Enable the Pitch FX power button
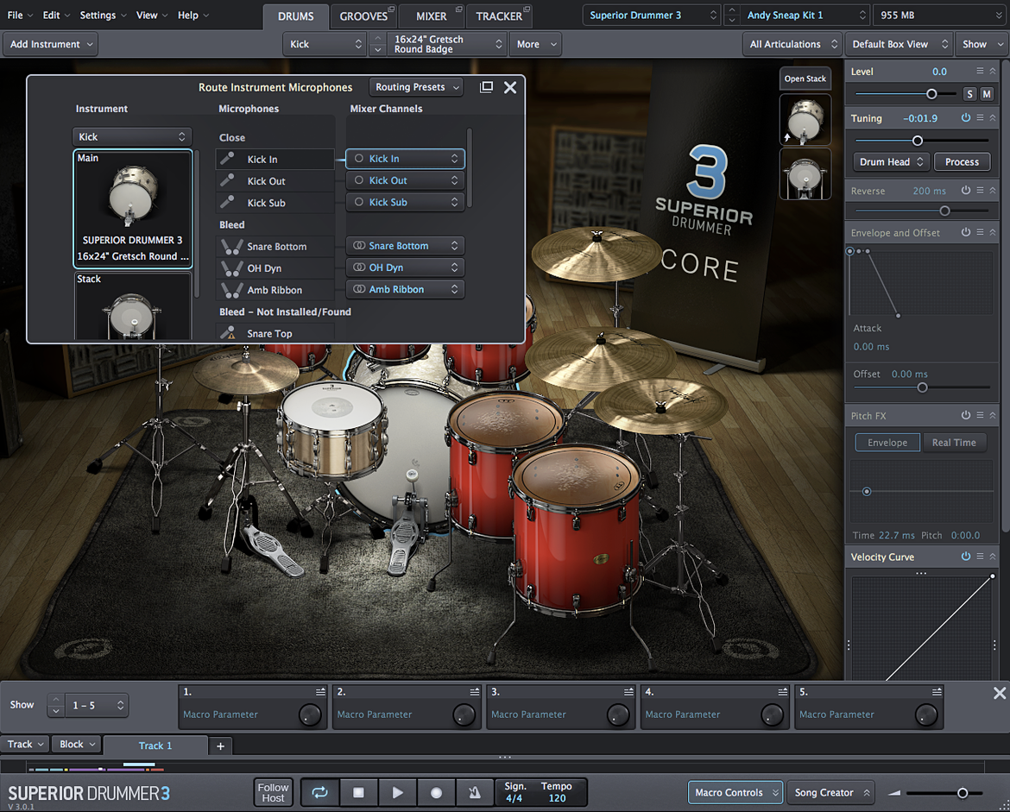This screenshot has width=1010, height=812. [966, 415]
